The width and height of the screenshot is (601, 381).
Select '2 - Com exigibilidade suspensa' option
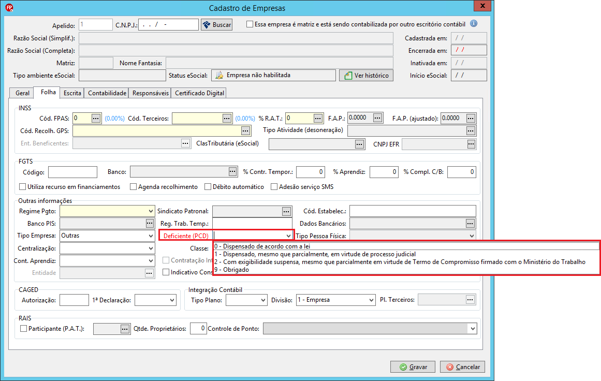[x=406, y=262]
